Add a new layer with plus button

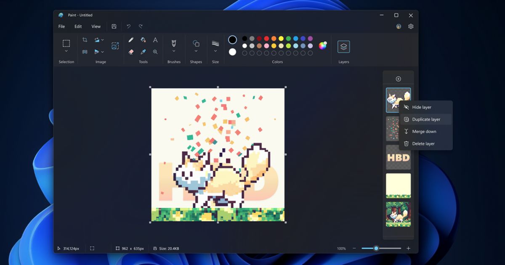click(x=399, y=79)
